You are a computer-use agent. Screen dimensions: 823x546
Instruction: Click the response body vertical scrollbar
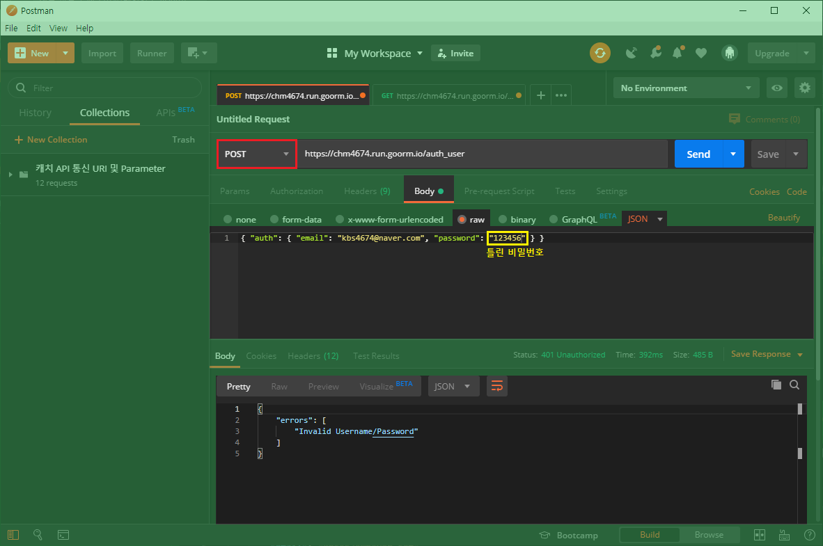point(800,431)
